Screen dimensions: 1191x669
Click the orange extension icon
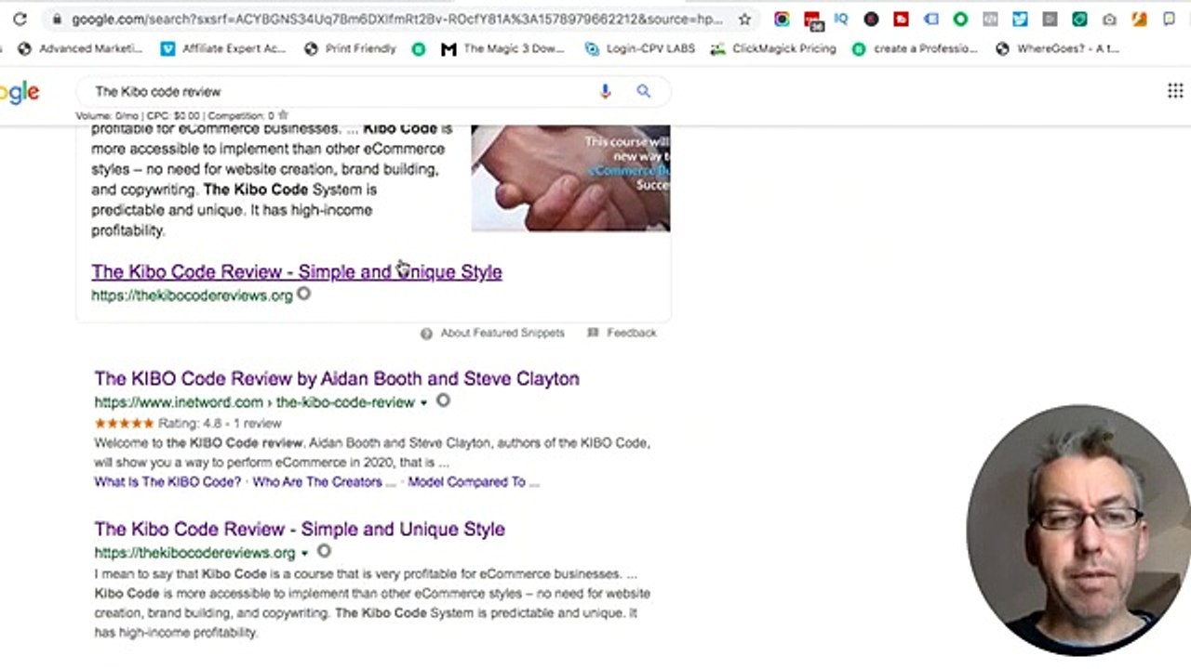(1139, 19)
